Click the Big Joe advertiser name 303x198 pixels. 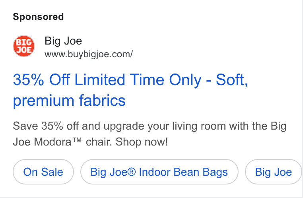point(63,41)
